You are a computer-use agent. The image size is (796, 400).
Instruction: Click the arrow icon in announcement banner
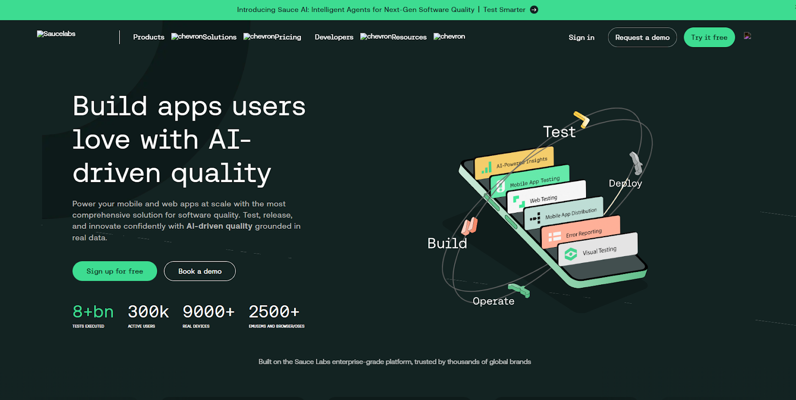pos(534,9)
